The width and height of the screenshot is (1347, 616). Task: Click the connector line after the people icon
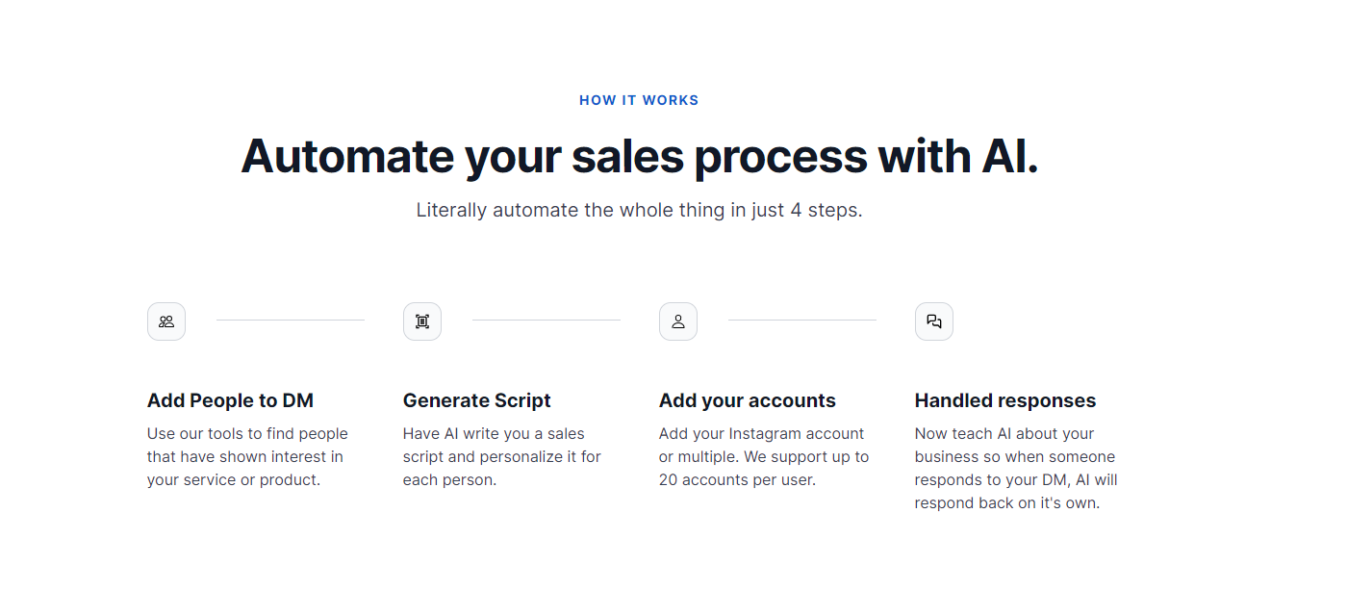pyautogui.click(x=291, y=320)
